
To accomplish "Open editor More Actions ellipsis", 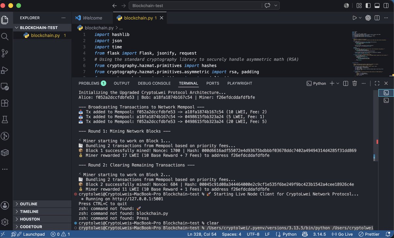I will (387, 18).
